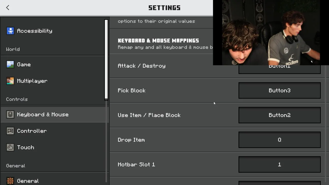
Task: Switch to Multiplayer settings
Action: coord(32,81)
